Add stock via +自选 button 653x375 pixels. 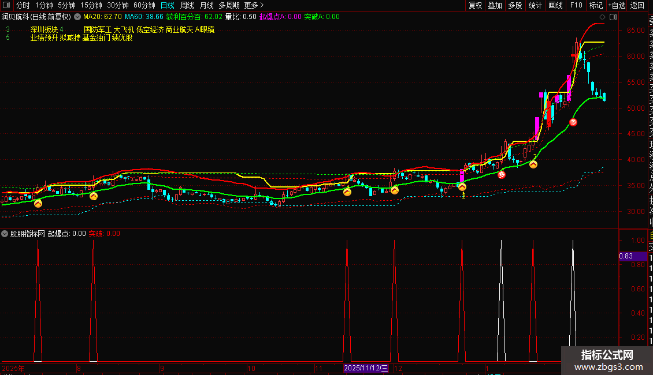pyautogui.click(x=616, y=5)
